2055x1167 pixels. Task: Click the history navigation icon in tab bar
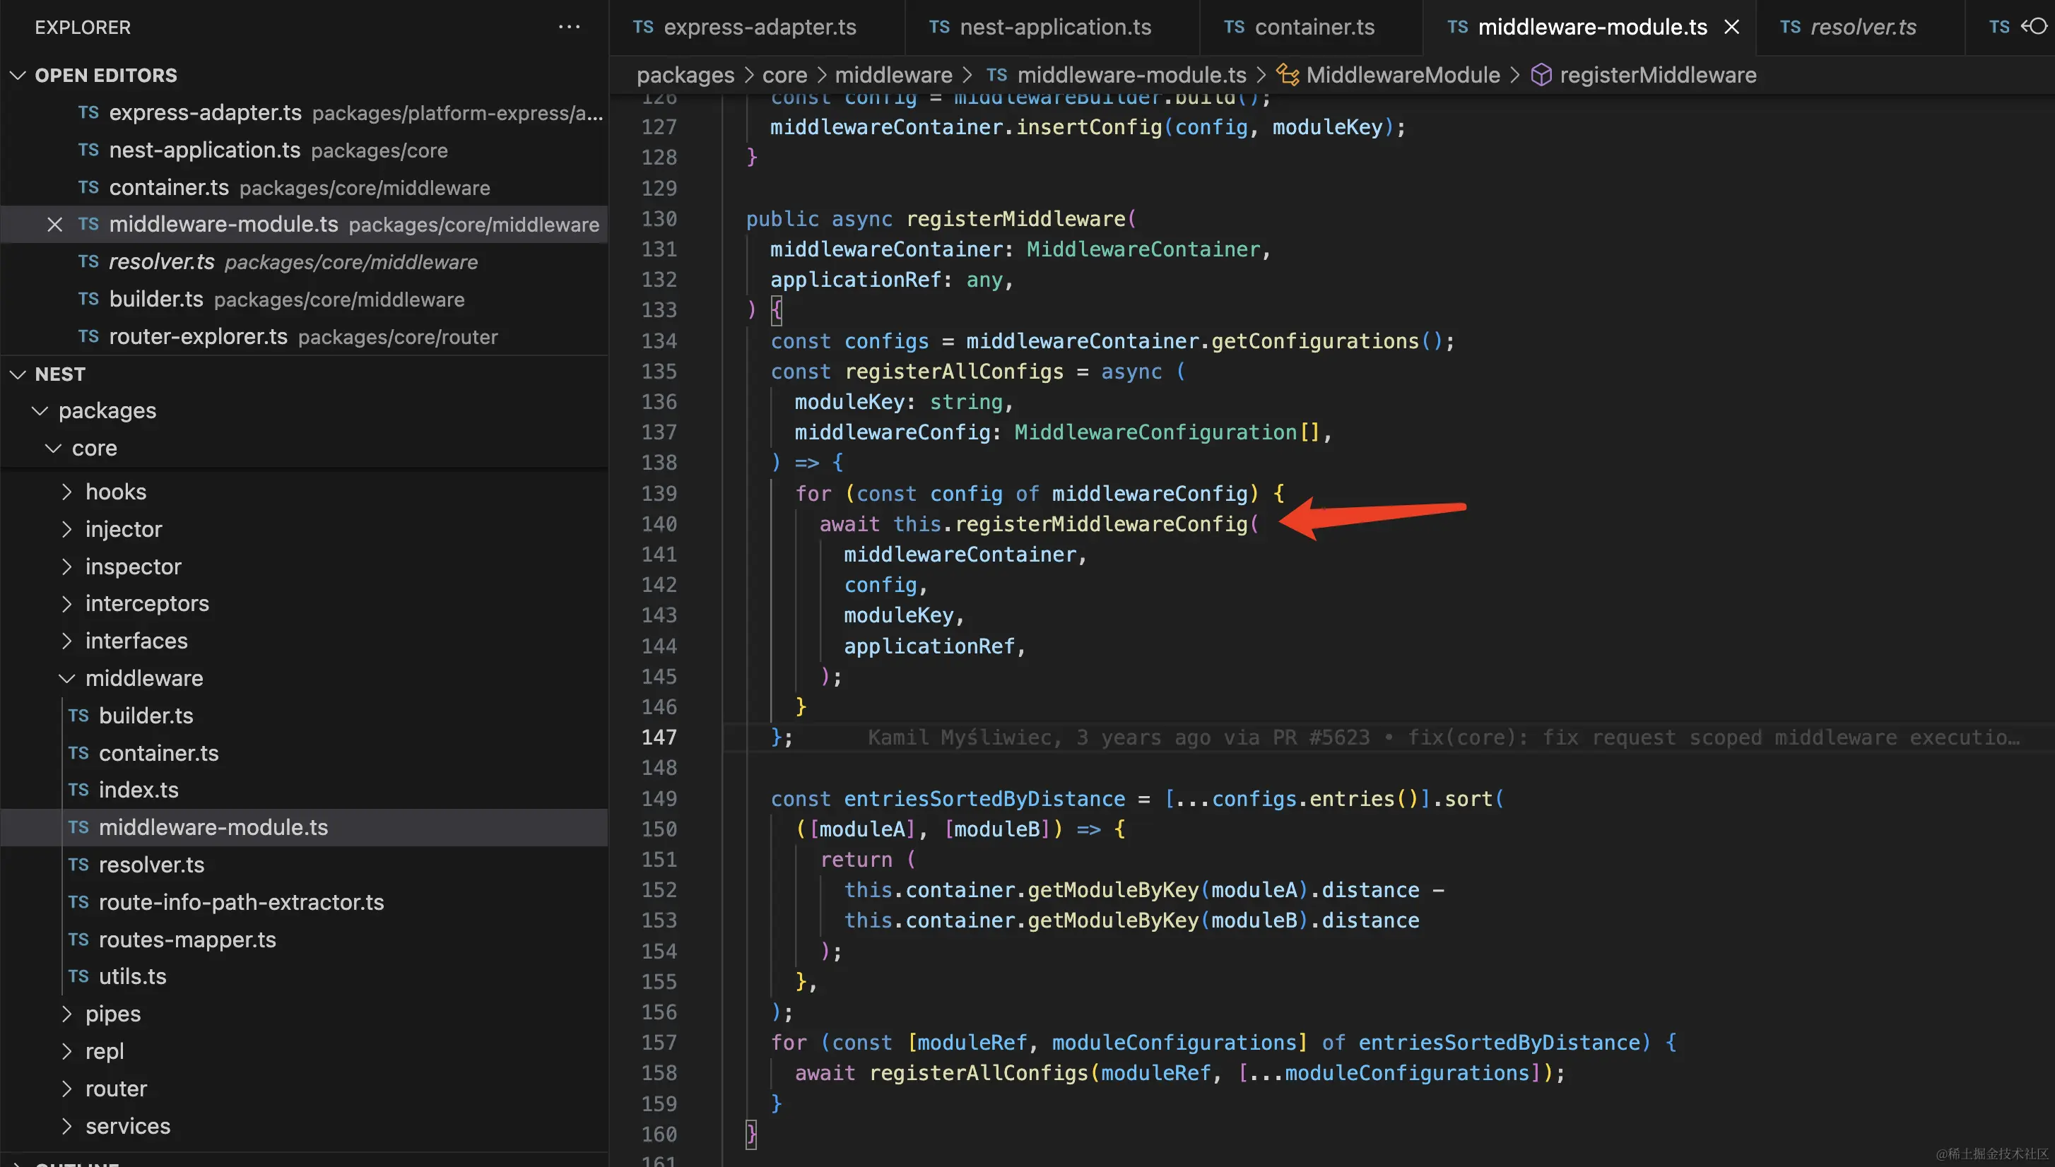pos(2035,26)
